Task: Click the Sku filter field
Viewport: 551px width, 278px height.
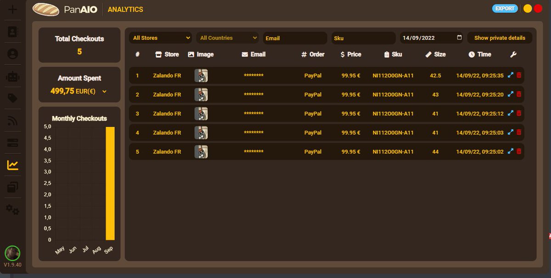Action: tap(363, 38)
